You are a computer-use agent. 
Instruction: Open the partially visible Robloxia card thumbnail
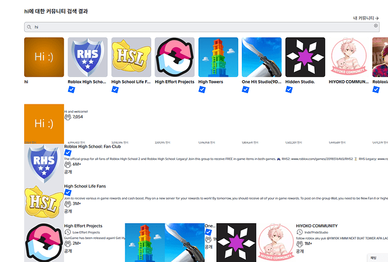click(380, 57)
